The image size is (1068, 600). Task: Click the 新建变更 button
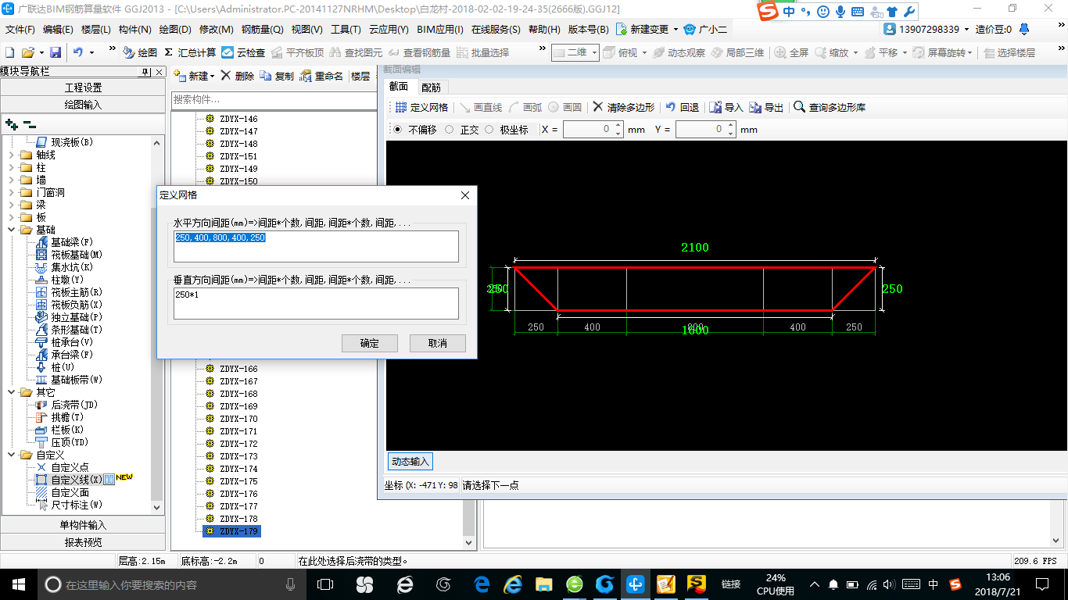coord(647,30)
